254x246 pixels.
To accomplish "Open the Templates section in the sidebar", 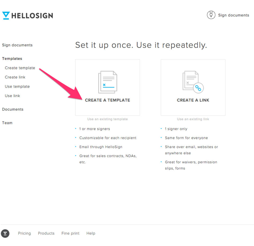I will 12,59.
